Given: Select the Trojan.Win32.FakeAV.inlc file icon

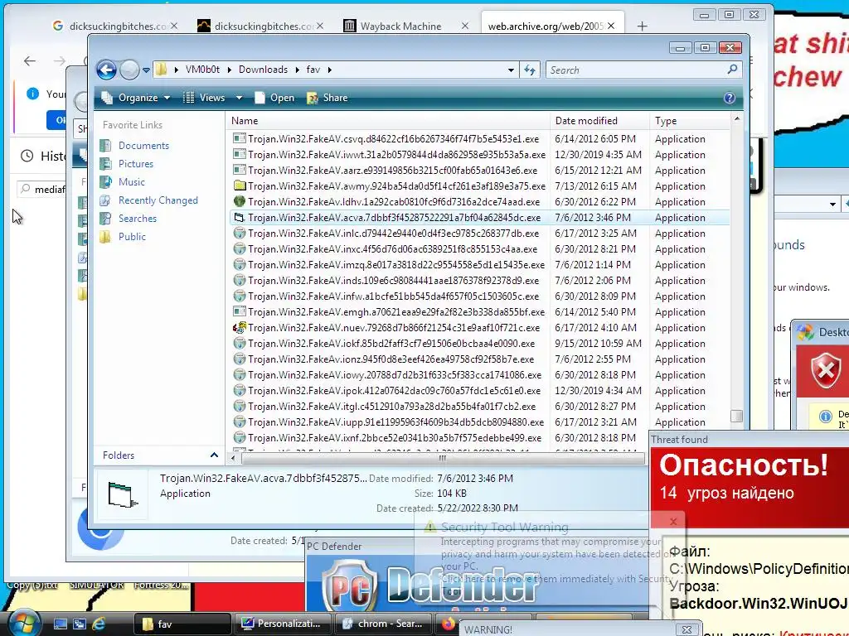Looking at the screenshot, I should (240, 233).
